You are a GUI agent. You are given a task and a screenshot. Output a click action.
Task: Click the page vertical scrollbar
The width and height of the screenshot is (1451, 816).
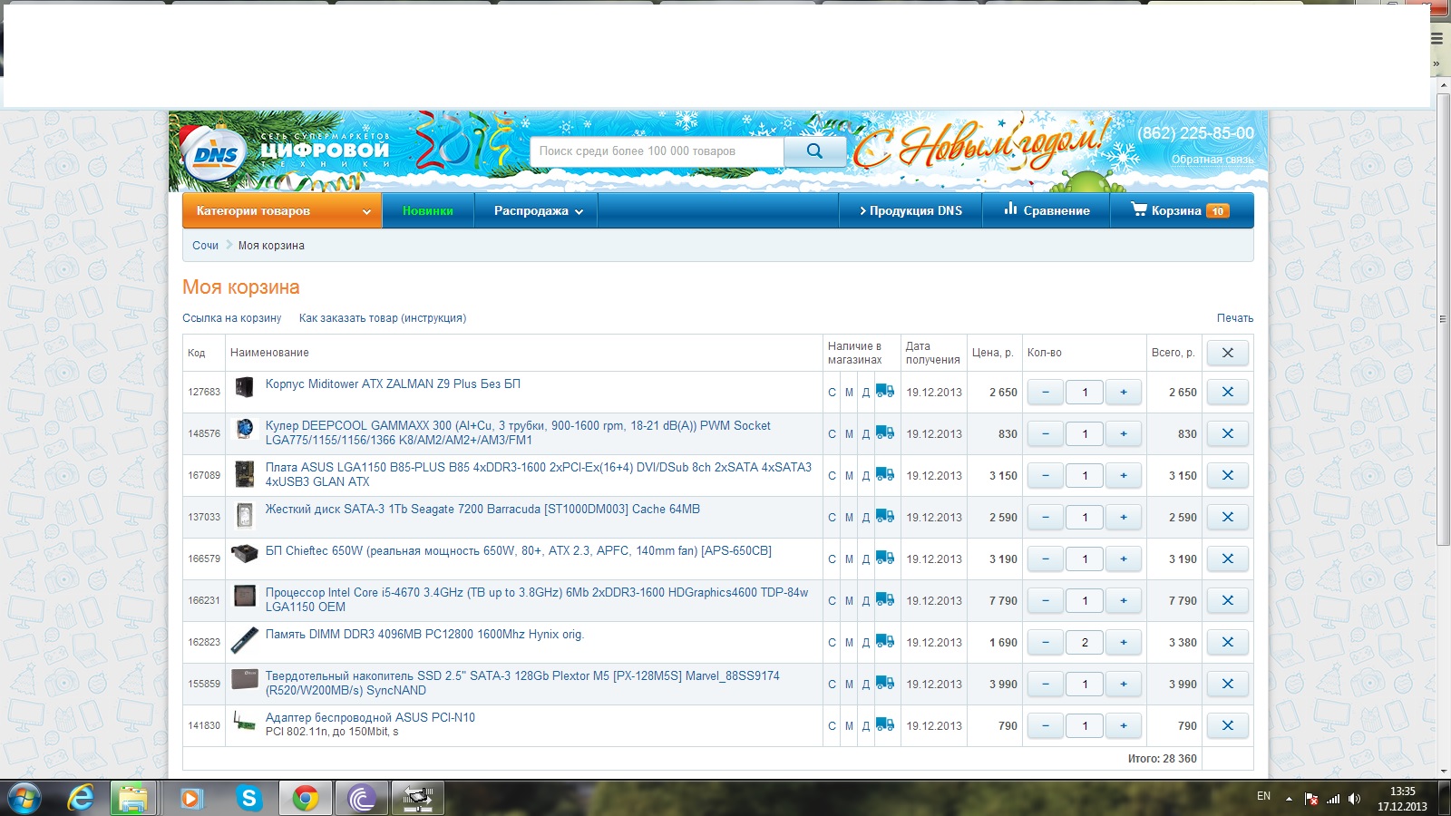[1444, 317]
